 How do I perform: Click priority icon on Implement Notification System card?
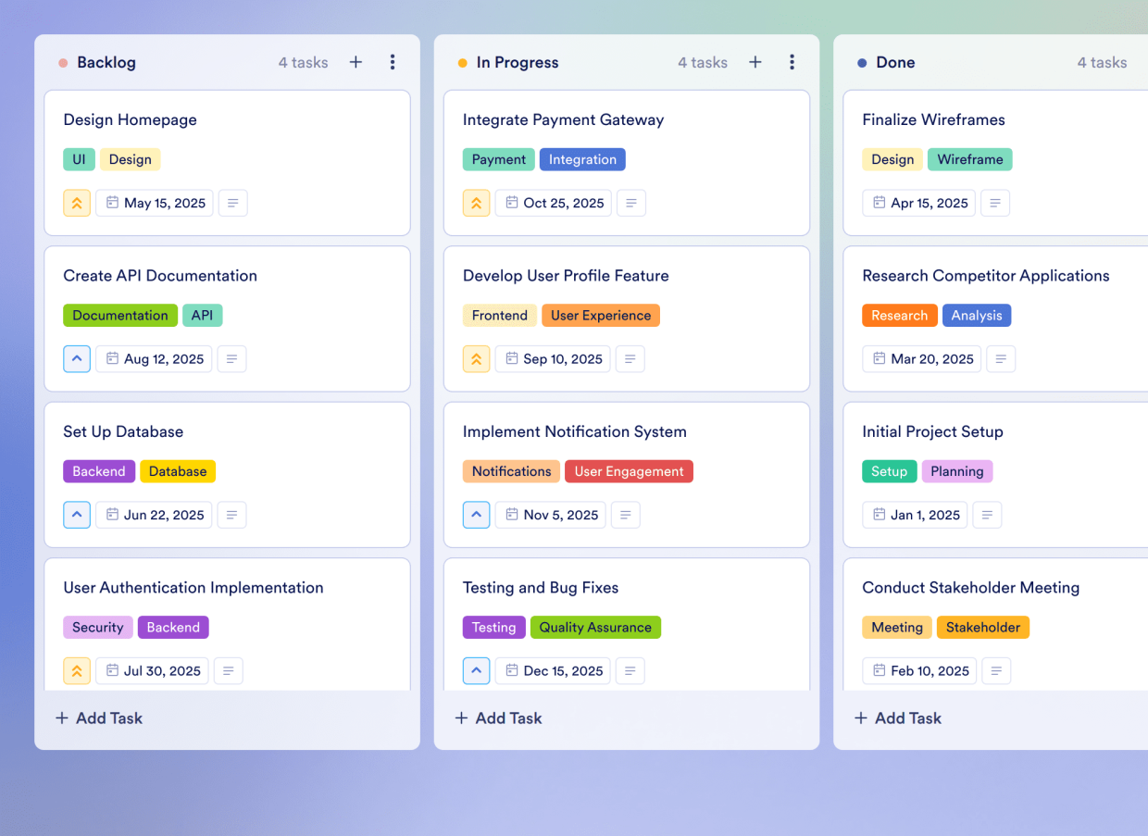(x=476, y=515)
